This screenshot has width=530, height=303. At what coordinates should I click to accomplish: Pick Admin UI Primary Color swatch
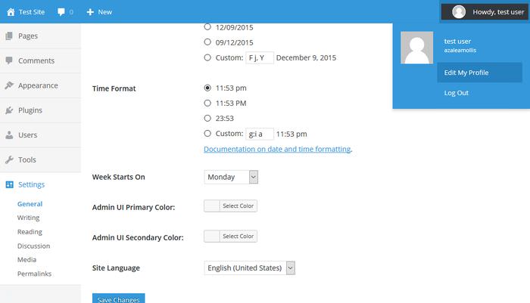pyautogui.click(x=212, y=206)
